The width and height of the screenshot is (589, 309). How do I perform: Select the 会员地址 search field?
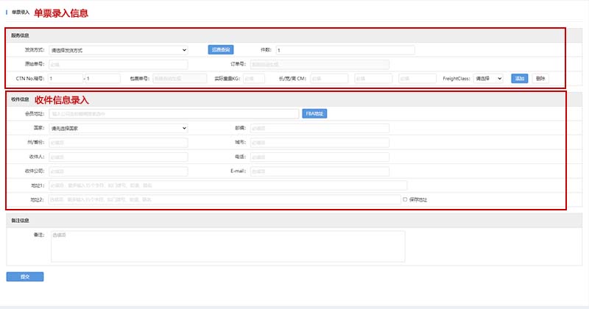coord(173,113)
